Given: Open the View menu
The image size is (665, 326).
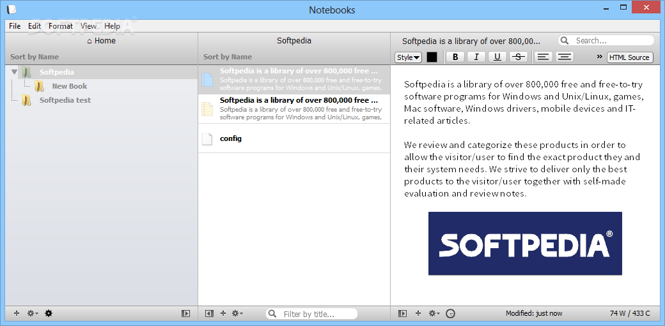Looking at the screenshot, I should [x=89, y=26].
